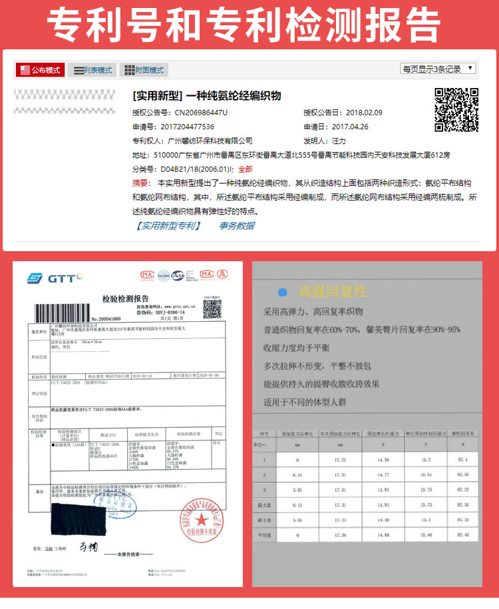The image size is (499, 609).
Task: Click the 综合检验结论 row label
Action: click(x=39, y=418)
